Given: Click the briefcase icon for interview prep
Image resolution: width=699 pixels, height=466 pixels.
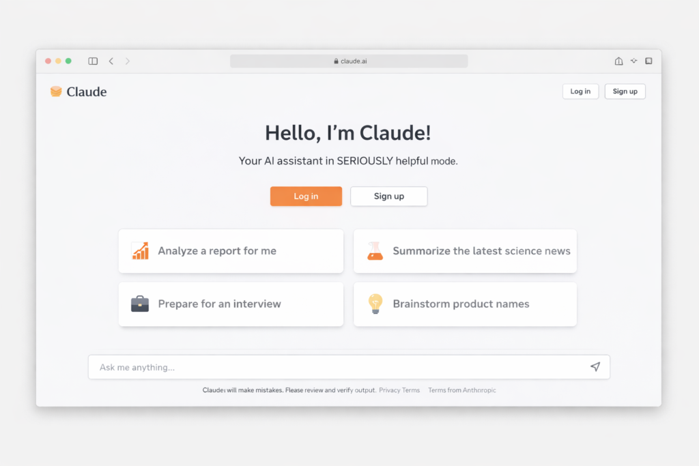Looking at the screenshot, I should (140, 304).
